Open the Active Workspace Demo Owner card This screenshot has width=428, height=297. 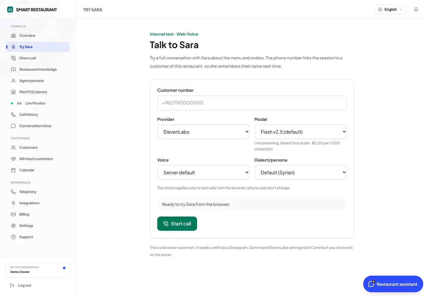click(38, 270)
